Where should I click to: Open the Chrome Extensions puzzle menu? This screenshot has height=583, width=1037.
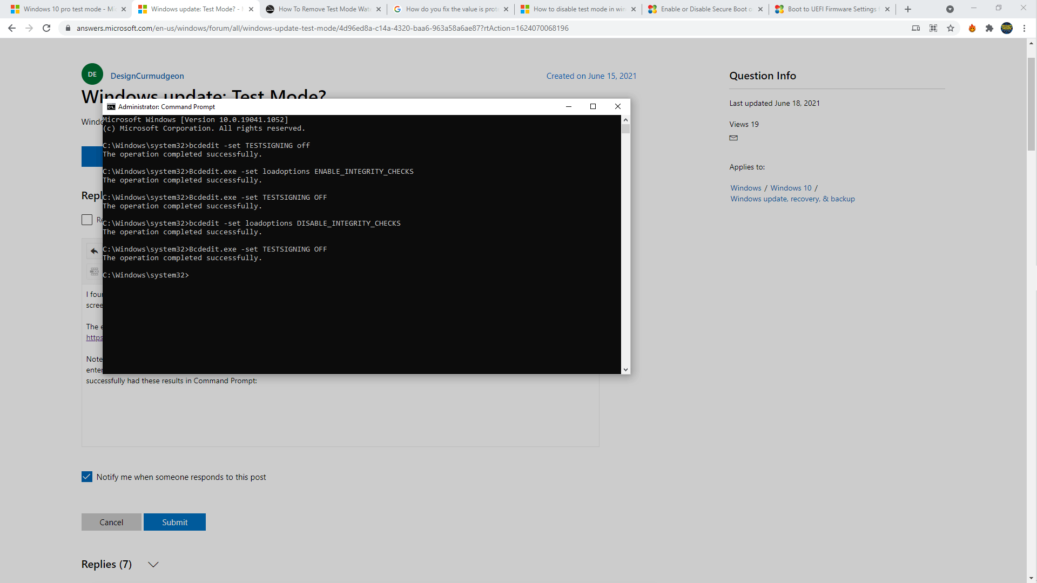click(x=989, y=28)
